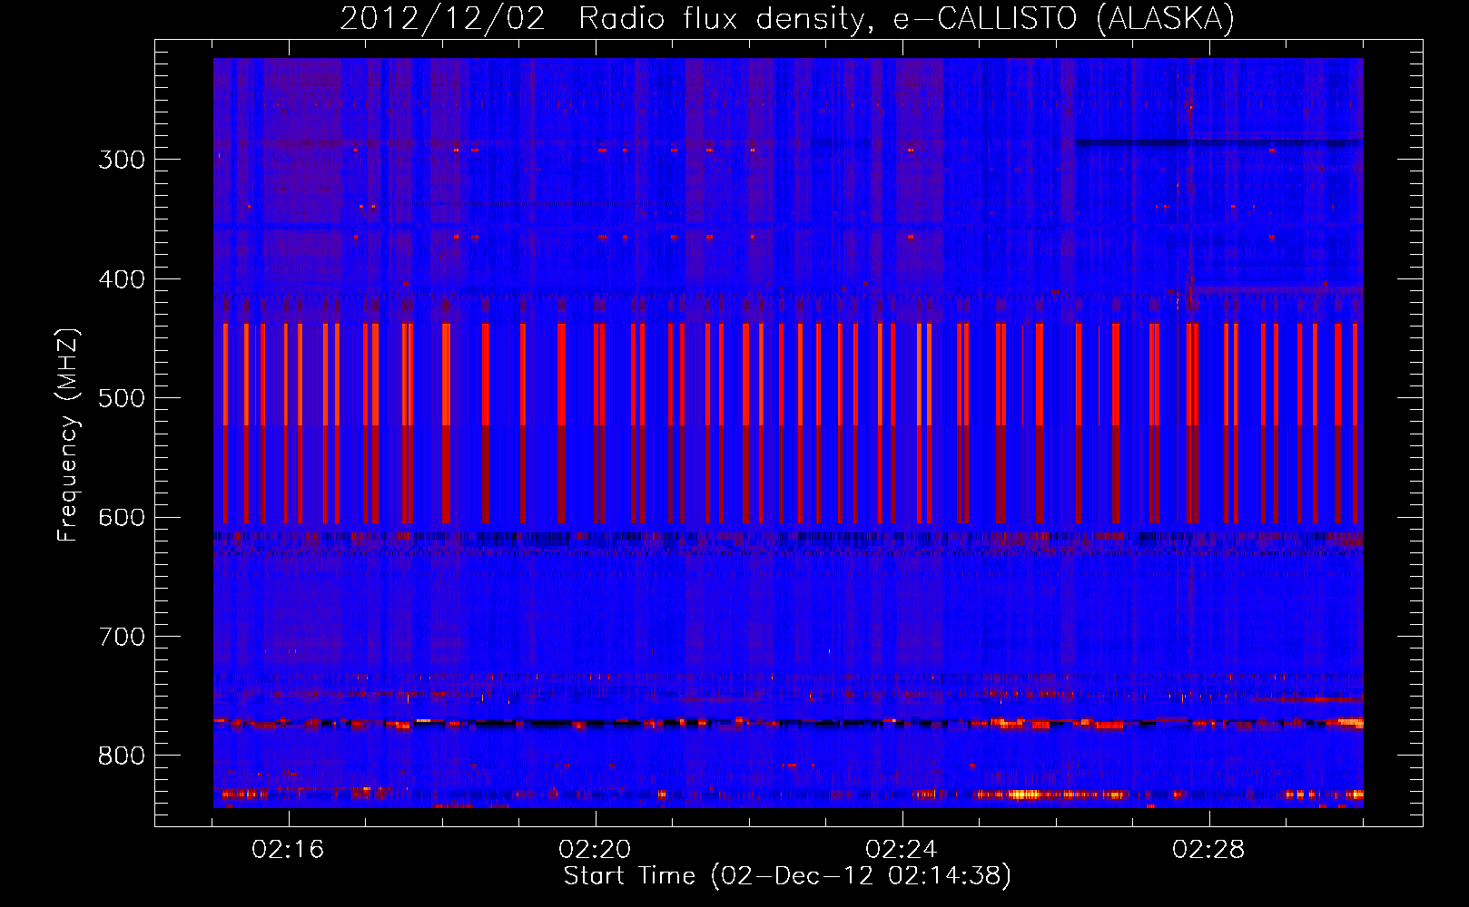Click the 300 frequency tick label
The height and width of the screenshot is (907, 1469).
(122, 160)
